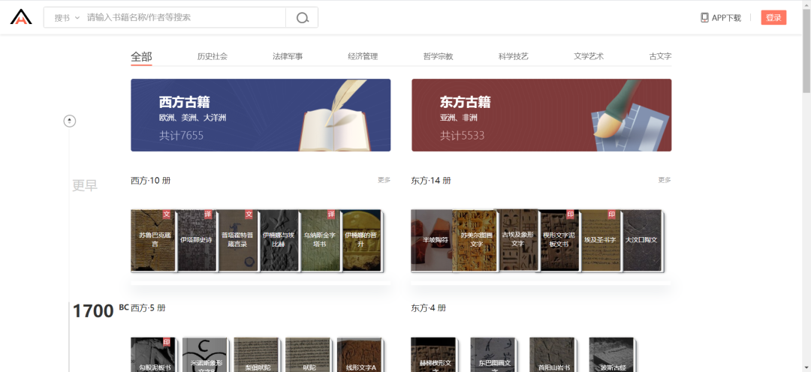Click the 西方·10 册 heading text
The width and height of the screenshot is (811, 372).
coord(150,180)
